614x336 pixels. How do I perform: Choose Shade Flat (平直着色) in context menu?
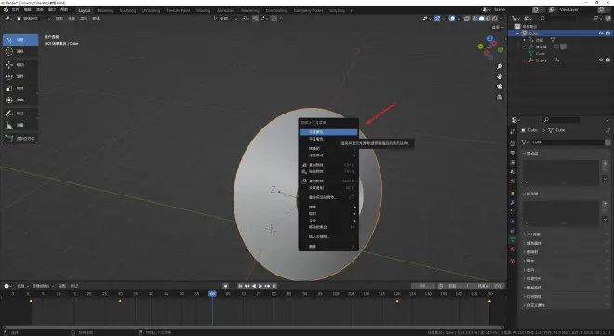pos(328,139)
